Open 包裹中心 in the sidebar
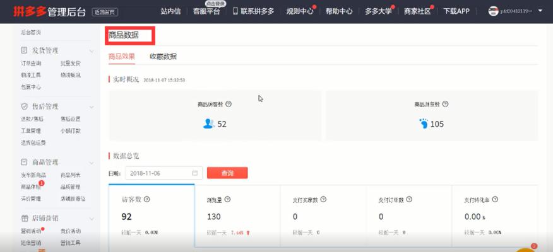 tap(31, 87)
